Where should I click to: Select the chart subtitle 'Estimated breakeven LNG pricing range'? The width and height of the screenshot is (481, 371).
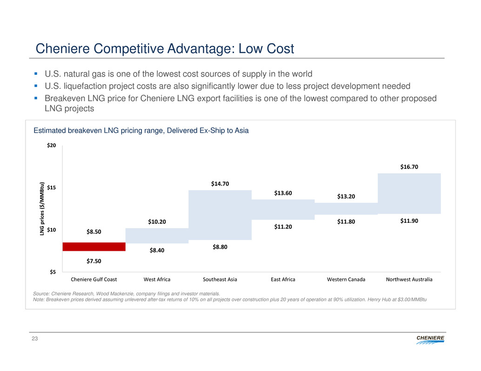tap(141, 131)
